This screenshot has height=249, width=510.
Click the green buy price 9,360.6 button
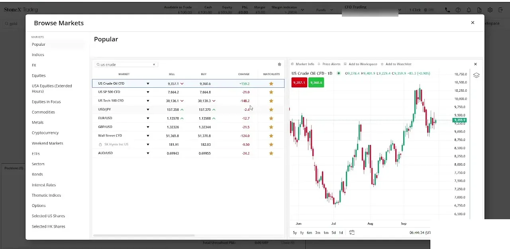tap(316, 83)
